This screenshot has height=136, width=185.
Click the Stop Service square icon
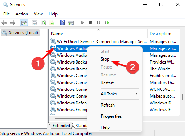[90, 23]
